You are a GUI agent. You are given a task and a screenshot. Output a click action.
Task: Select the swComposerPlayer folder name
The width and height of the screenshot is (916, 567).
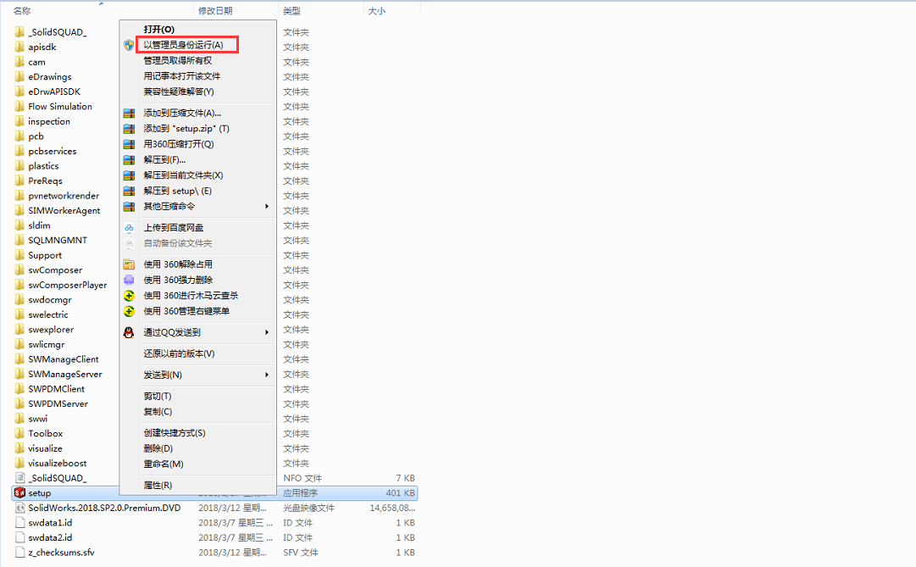pos(68,286)
